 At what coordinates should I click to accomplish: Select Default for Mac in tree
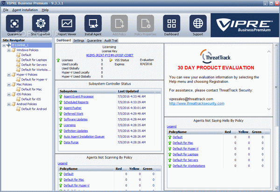31,89
